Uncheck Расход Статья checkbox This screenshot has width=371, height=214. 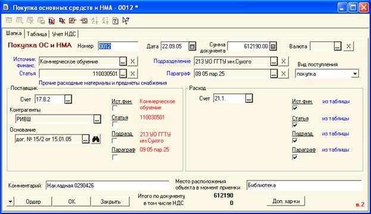(295, 125)
